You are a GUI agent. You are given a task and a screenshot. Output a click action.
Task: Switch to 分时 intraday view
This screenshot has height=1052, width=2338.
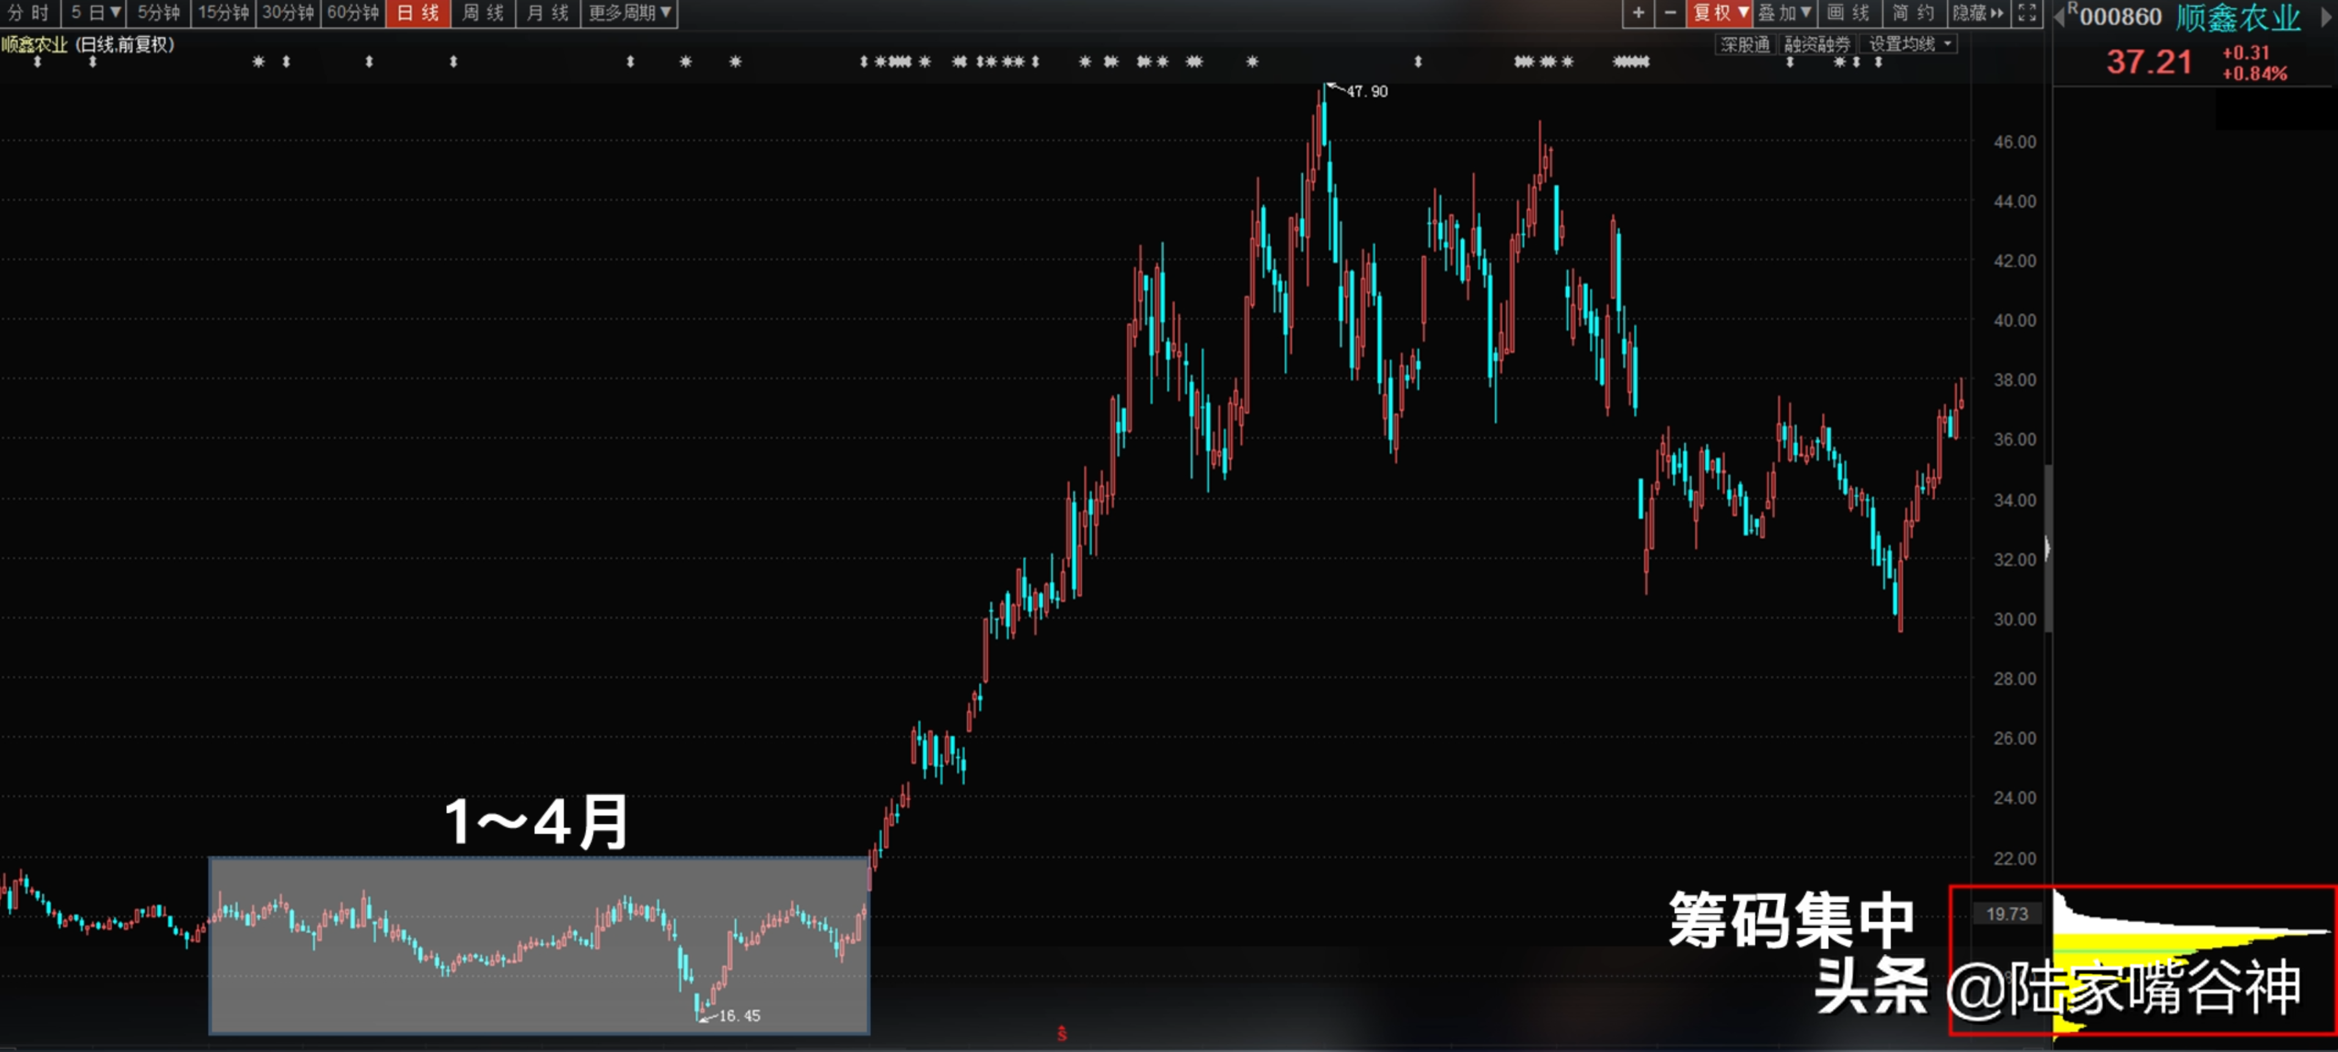pyautogui.click(x=29, y=13)
